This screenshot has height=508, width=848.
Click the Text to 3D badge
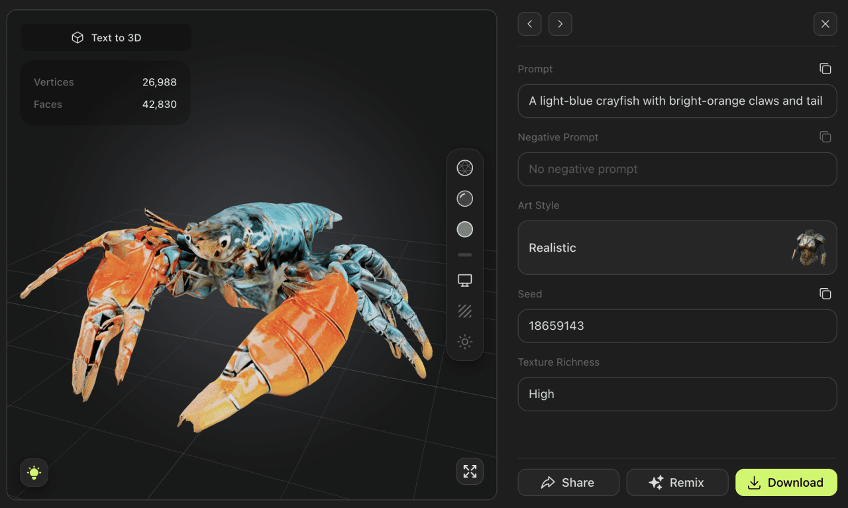(105, 37)
